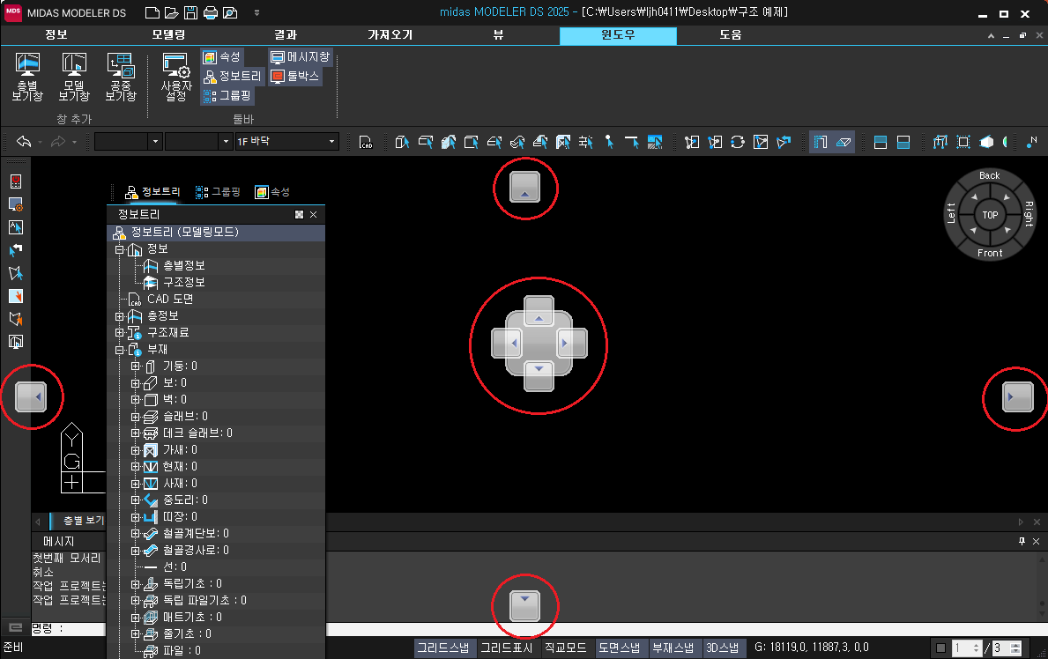This screenshot has height=659, width=1048.
Task: Toggle the 툴박스 panel in ribbon
Action: (x=294, y=76)
